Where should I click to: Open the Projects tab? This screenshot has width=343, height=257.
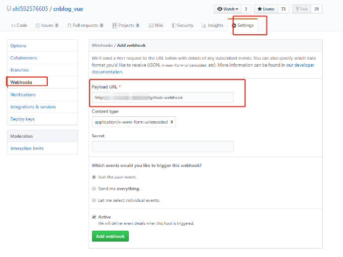pyautogui.click(x=126, y=25)
